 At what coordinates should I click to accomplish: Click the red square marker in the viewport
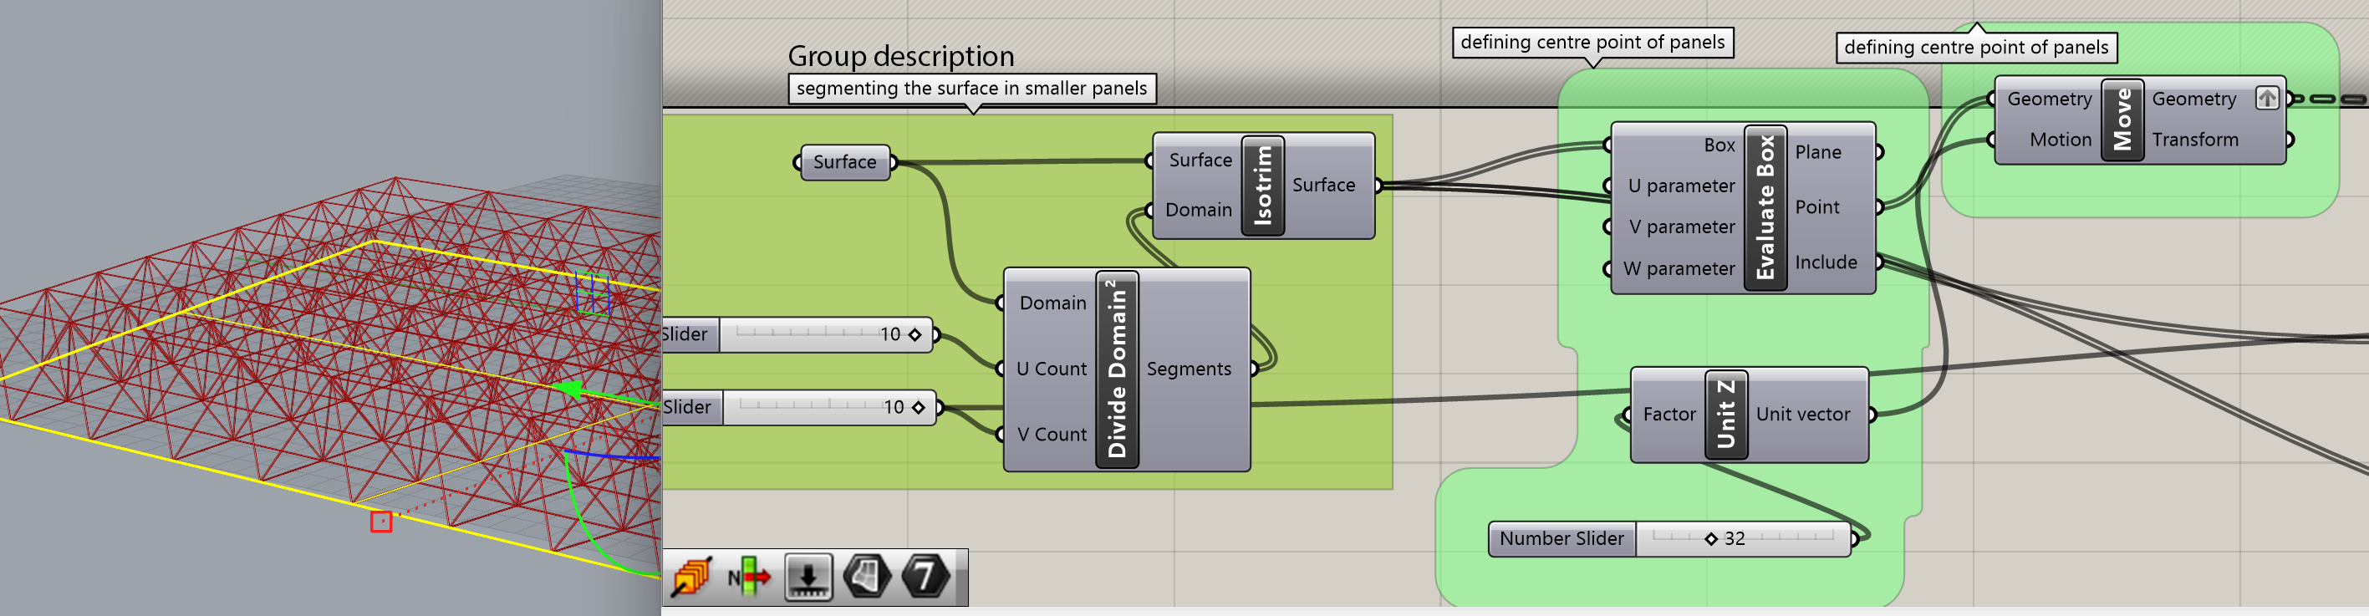tap(380, 522)
